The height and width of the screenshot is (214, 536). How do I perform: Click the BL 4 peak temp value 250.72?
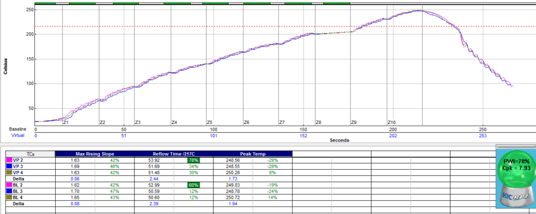(x=233, y=197)
